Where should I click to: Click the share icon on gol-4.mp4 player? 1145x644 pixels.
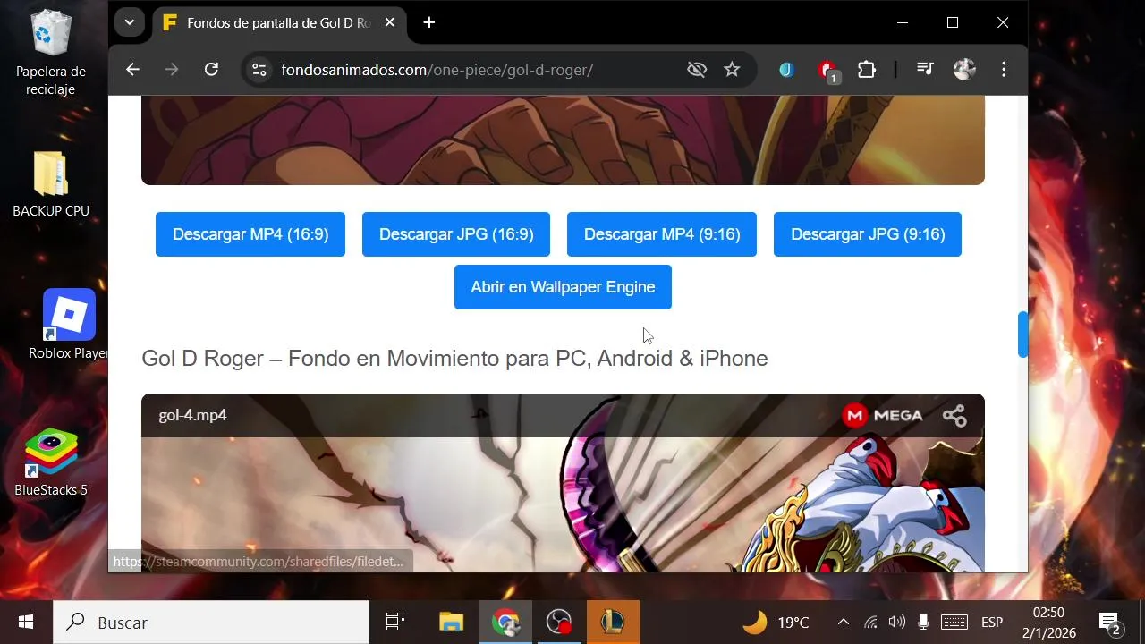(954, 415)
